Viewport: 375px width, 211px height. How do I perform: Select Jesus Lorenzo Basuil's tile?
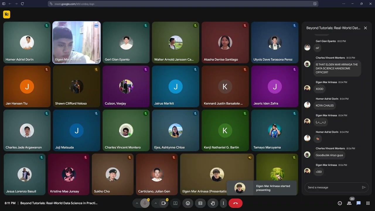(x=25, y=174)
